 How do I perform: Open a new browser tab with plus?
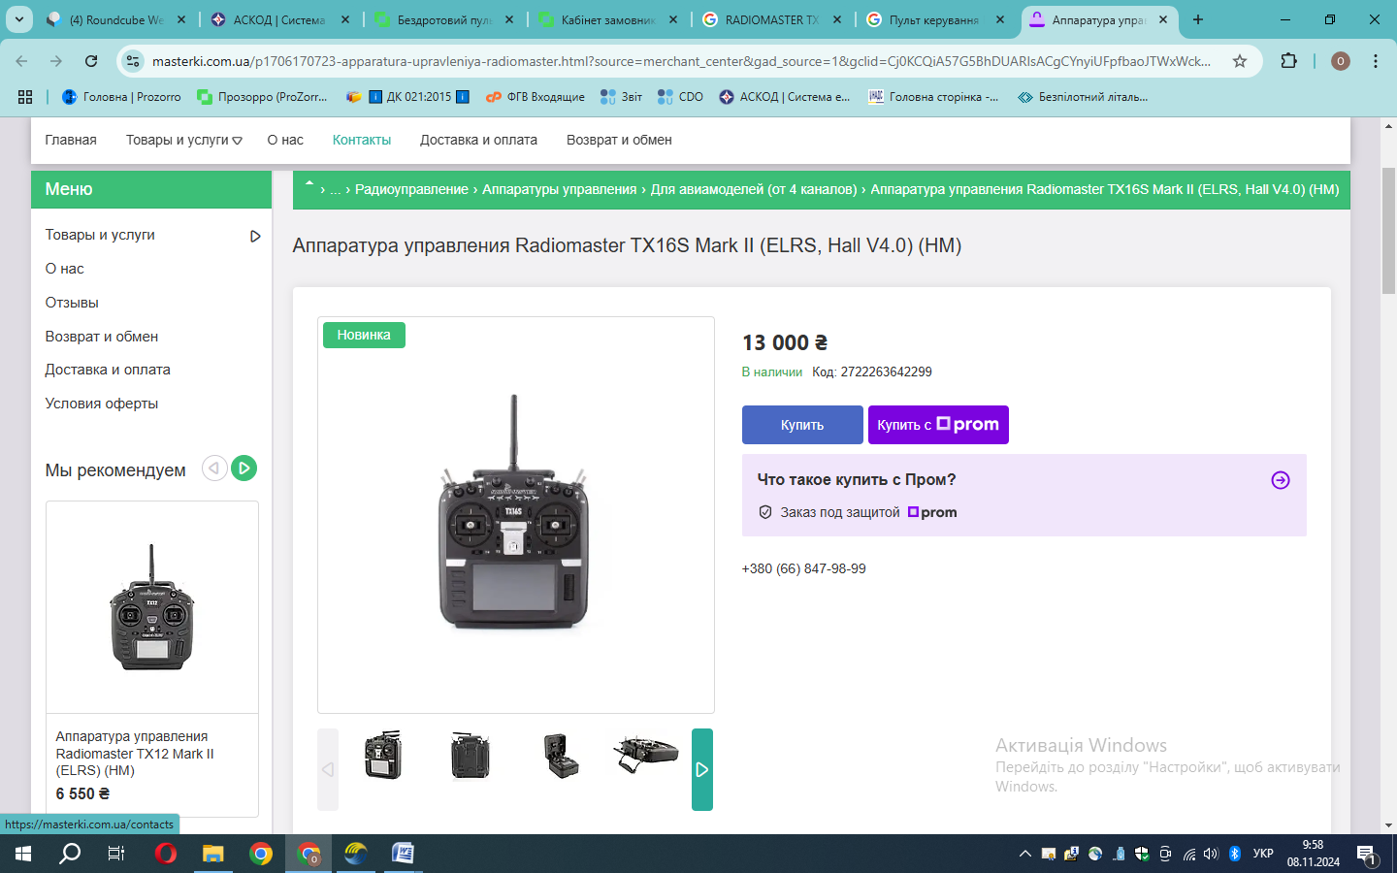(1198, 19)
